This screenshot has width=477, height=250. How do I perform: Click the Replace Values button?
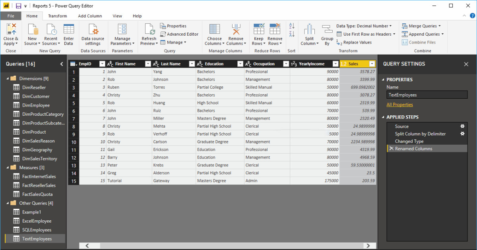click(x=354, y=42)
